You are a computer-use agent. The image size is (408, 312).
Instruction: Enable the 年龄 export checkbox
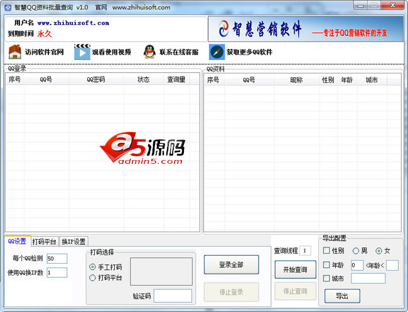coord(326,265)
